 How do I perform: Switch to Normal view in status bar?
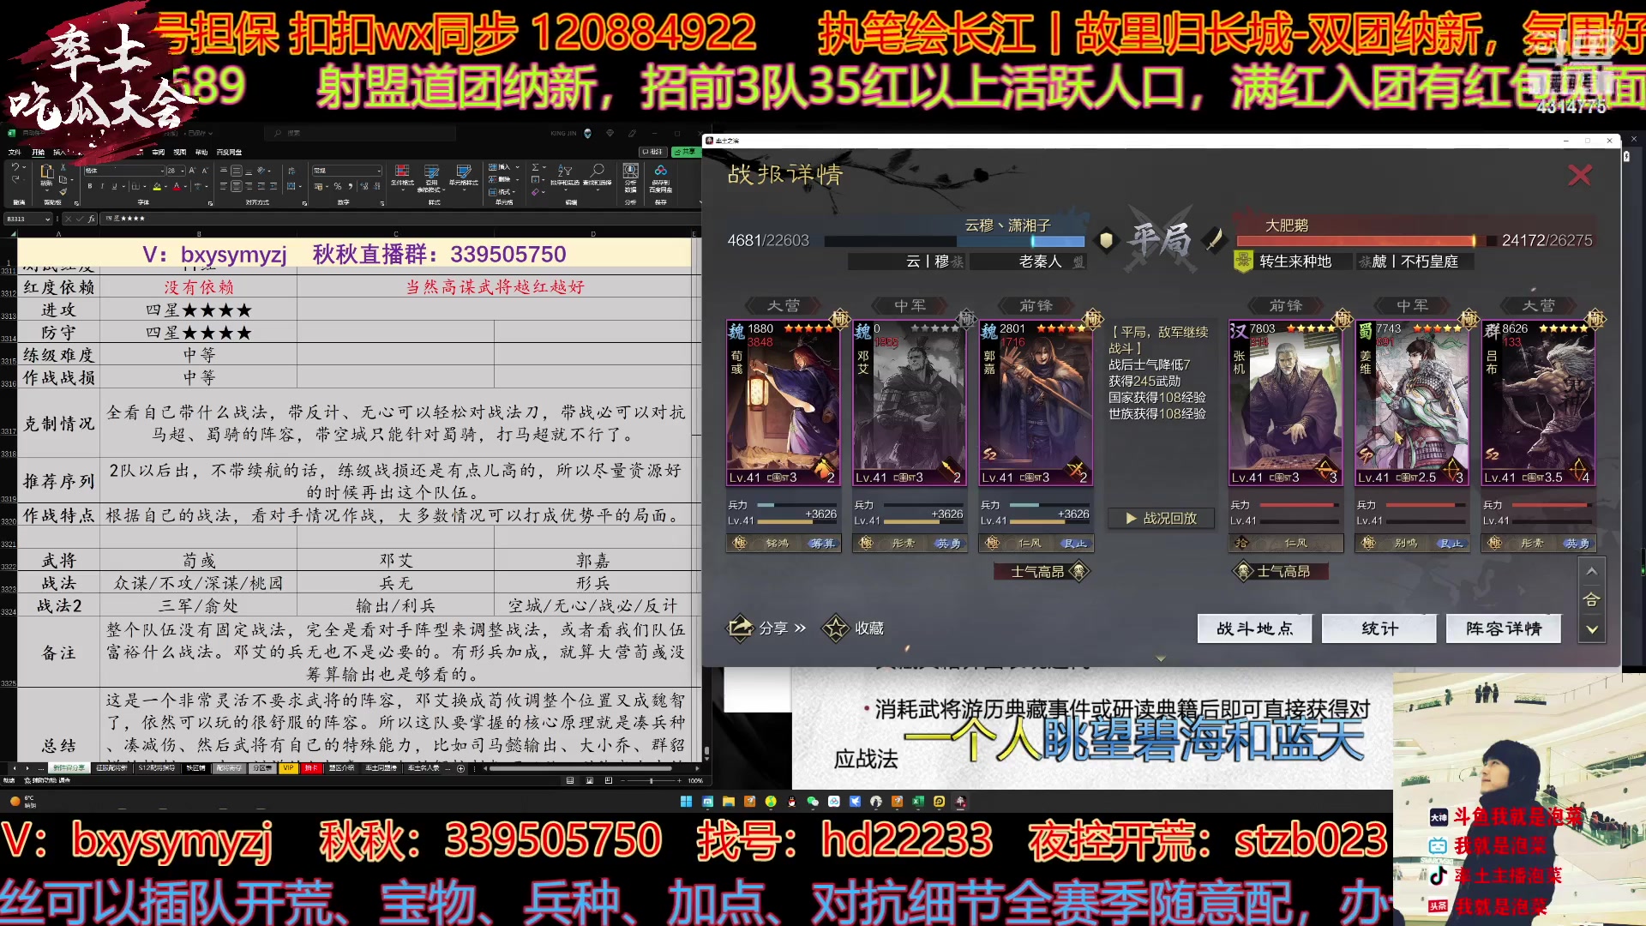[x=570, y=780]
